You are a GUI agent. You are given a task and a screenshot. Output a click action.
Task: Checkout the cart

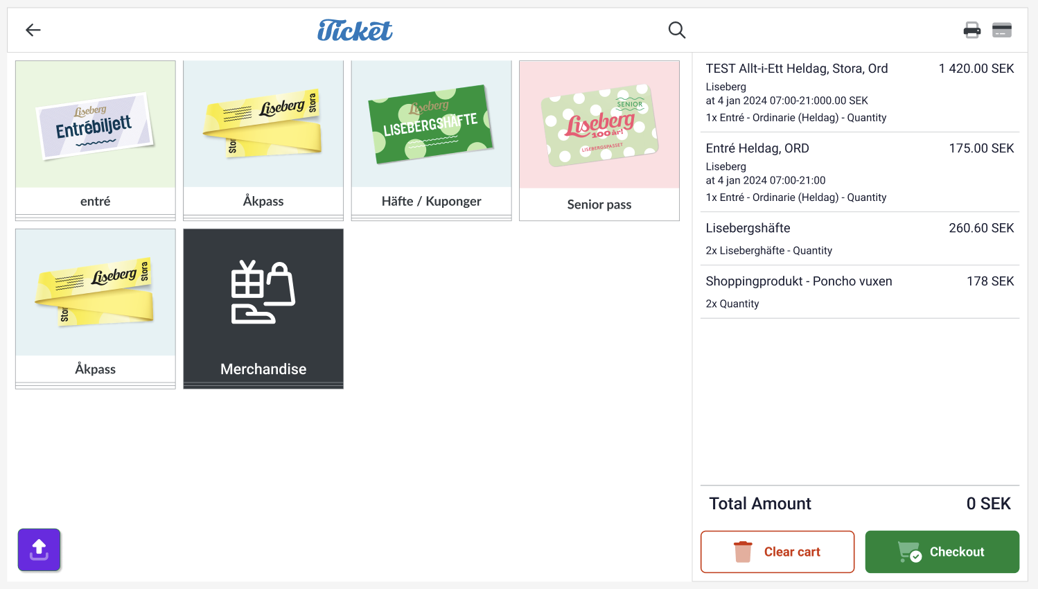(942, 552)
